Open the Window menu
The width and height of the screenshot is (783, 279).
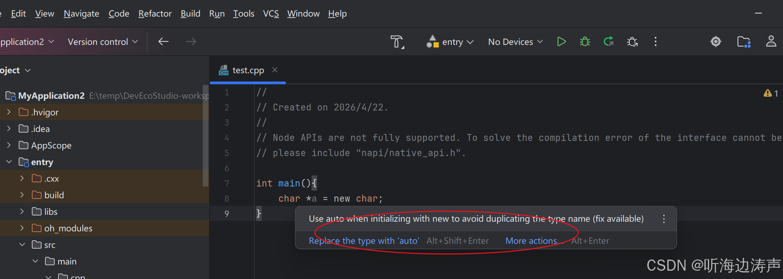tap(304, 13)
